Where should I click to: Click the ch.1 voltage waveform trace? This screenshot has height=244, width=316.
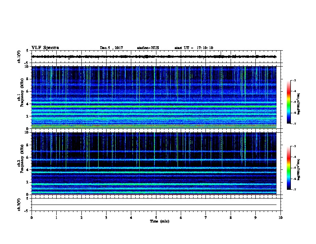click(154, 57)
